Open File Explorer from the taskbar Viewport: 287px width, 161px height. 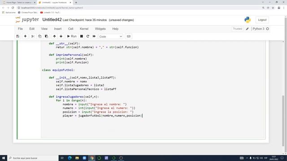coord(77,158)
